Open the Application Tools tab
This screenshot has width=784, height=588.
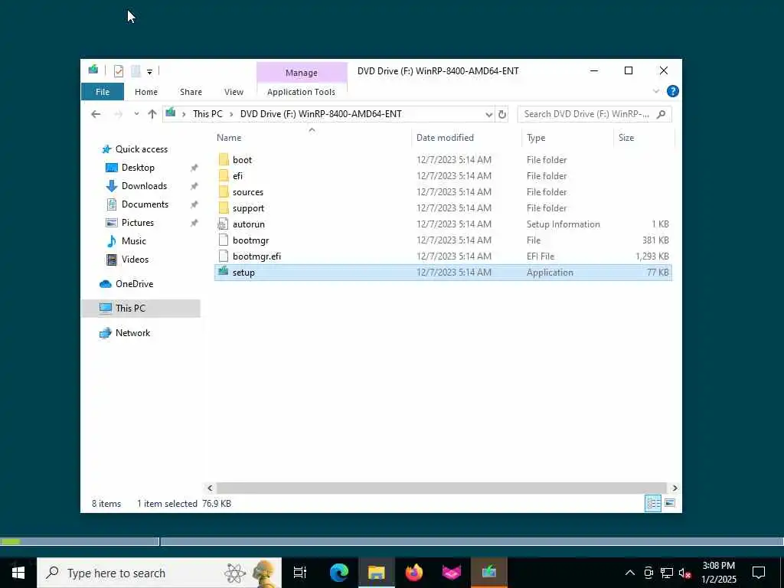click(301, 92)
